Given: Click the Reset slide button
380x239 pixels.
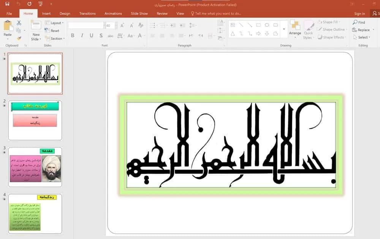Looking at the screenshot, I should tap(52, 31).
